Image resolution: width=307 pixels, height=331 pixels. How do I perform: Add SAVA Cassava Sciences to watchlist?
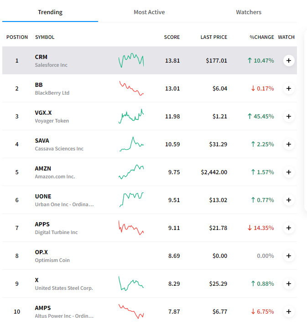click(289, 144)
